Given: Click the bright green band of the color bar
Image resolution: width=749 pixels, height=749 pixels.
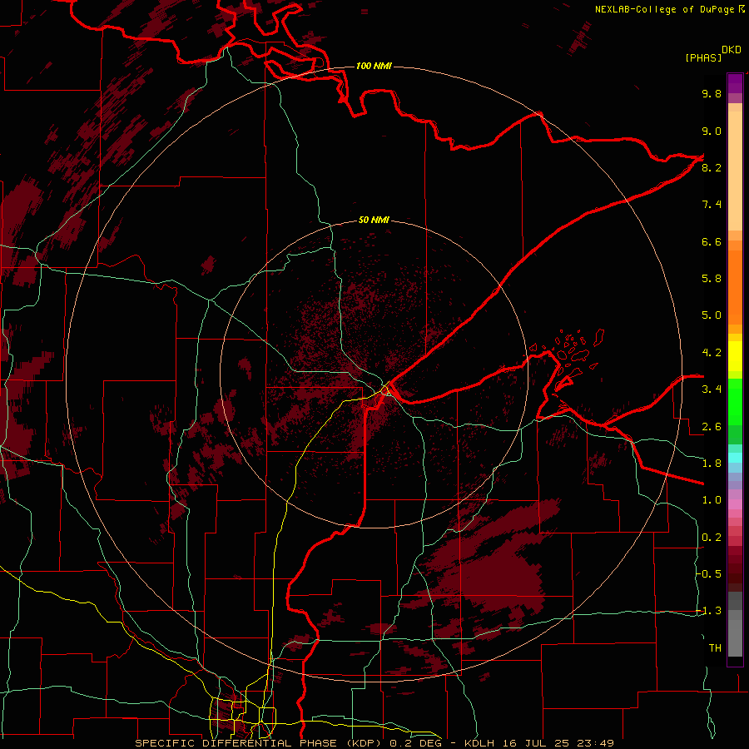Looking at the screenshot, I should [735, 401].
